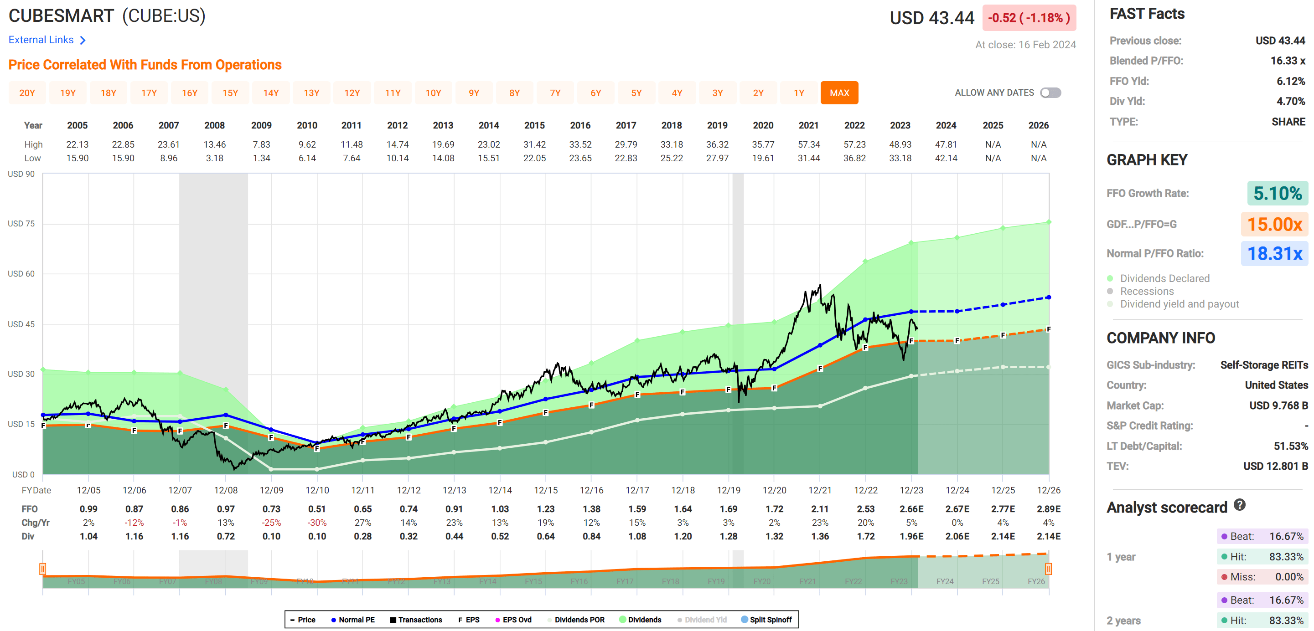Click the 18.31x Normal P/FFO Ratio box

pyautogui.click(x=1274, y=253)
